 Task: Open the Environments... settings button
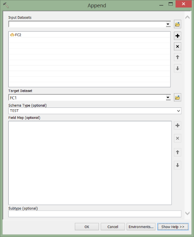(x=141, y=227)
